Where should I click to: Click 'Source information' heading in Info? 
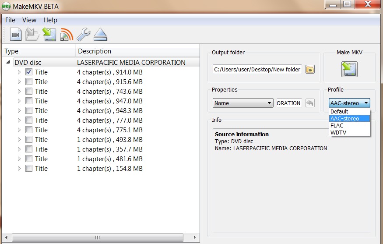(x=242, y=134)
